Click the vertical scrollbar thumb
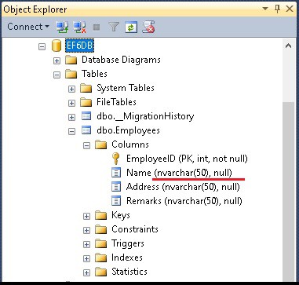The height and width of the screenshot is (285, 299). pyautogui.click(x=288, y=192)
